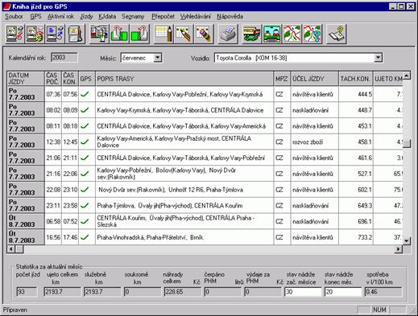418x316 pixels.
Task: Click the edit trip pencil toolbar icon
Action: (184, 34)
